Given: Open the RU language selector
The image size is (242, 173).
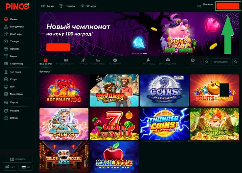Looking at the screenshot, I should tap(26, 167).
